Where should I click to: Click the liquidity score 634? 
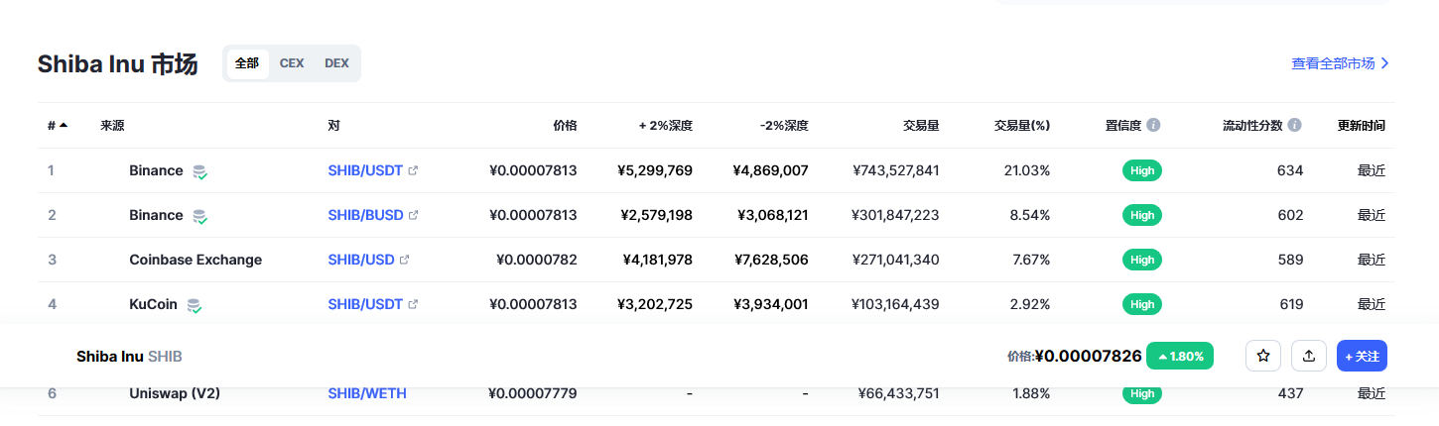[x=1290, y=170]
